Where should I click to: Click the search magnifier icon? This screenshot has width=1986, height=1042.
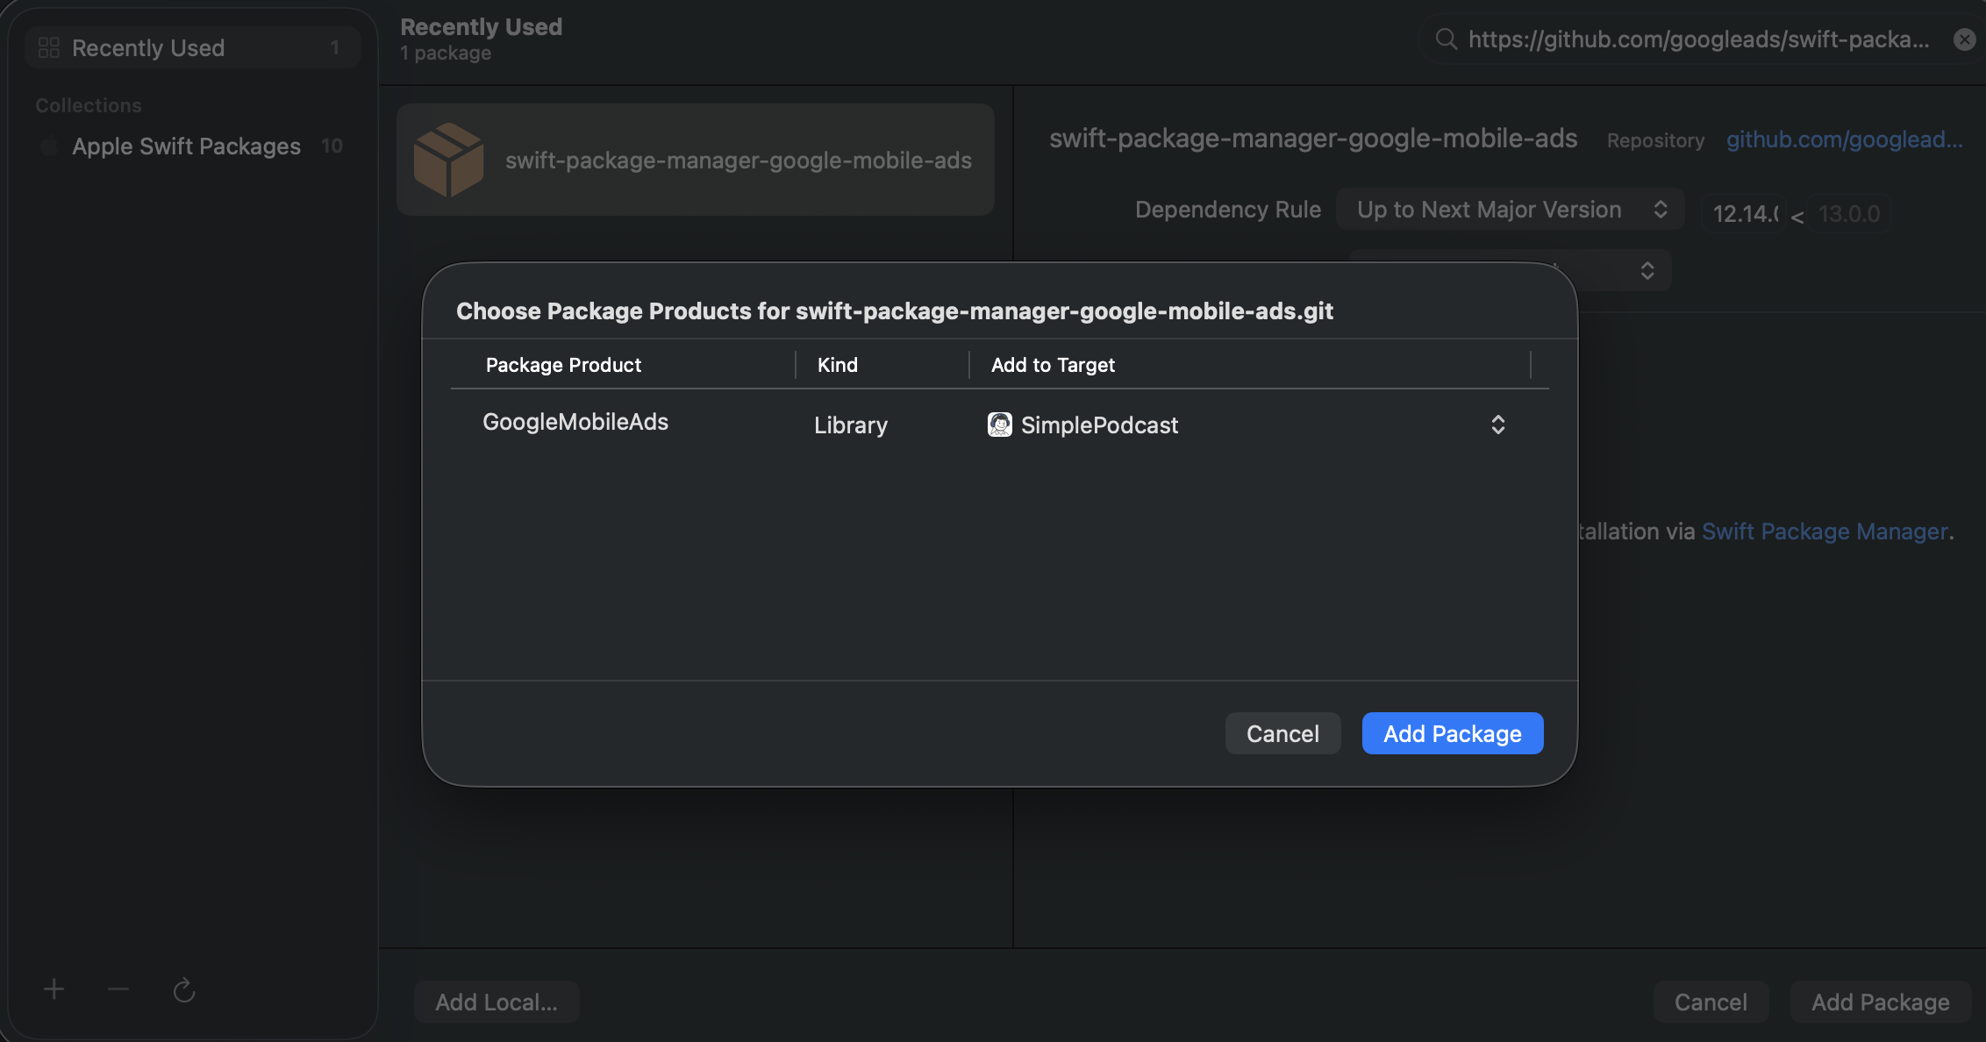click(1446, 39)
